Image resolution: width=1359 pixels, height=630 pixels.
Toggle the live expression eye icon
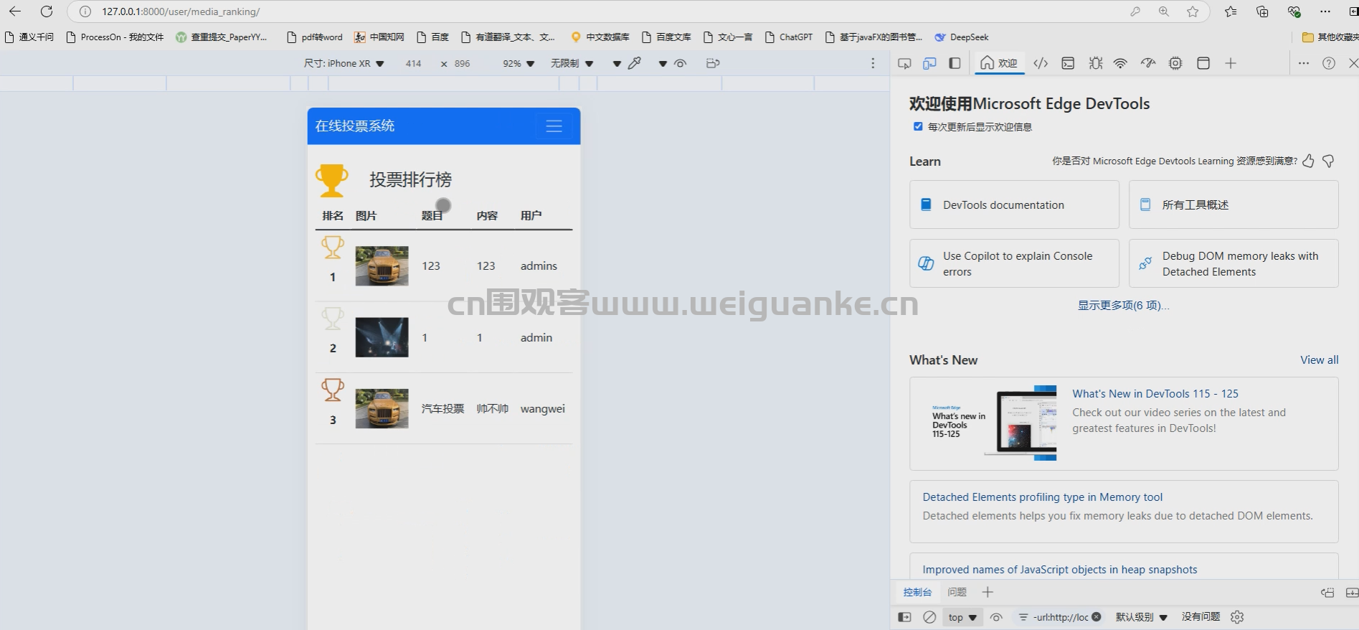click(x=996, y=617)
